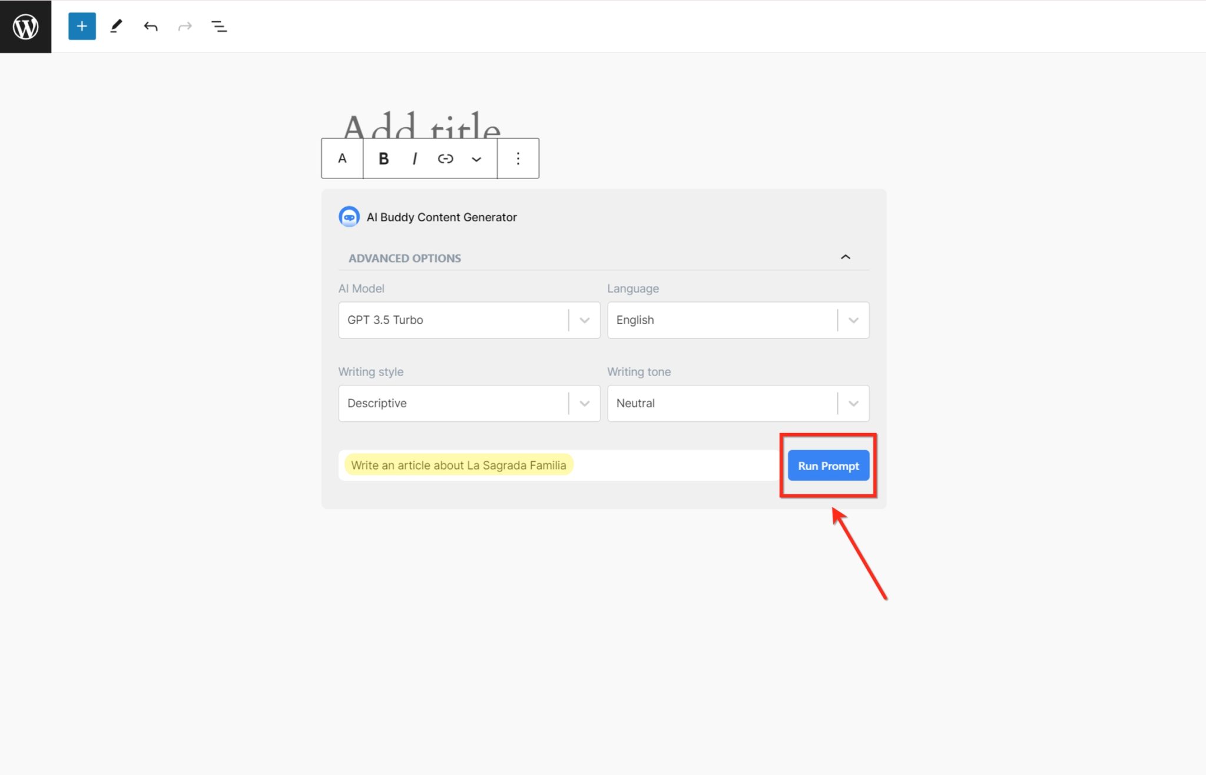Open the AI Model dropdown
Image resolution: width=1206 pixels, height=775 pixels.
[x=468, y=320]
